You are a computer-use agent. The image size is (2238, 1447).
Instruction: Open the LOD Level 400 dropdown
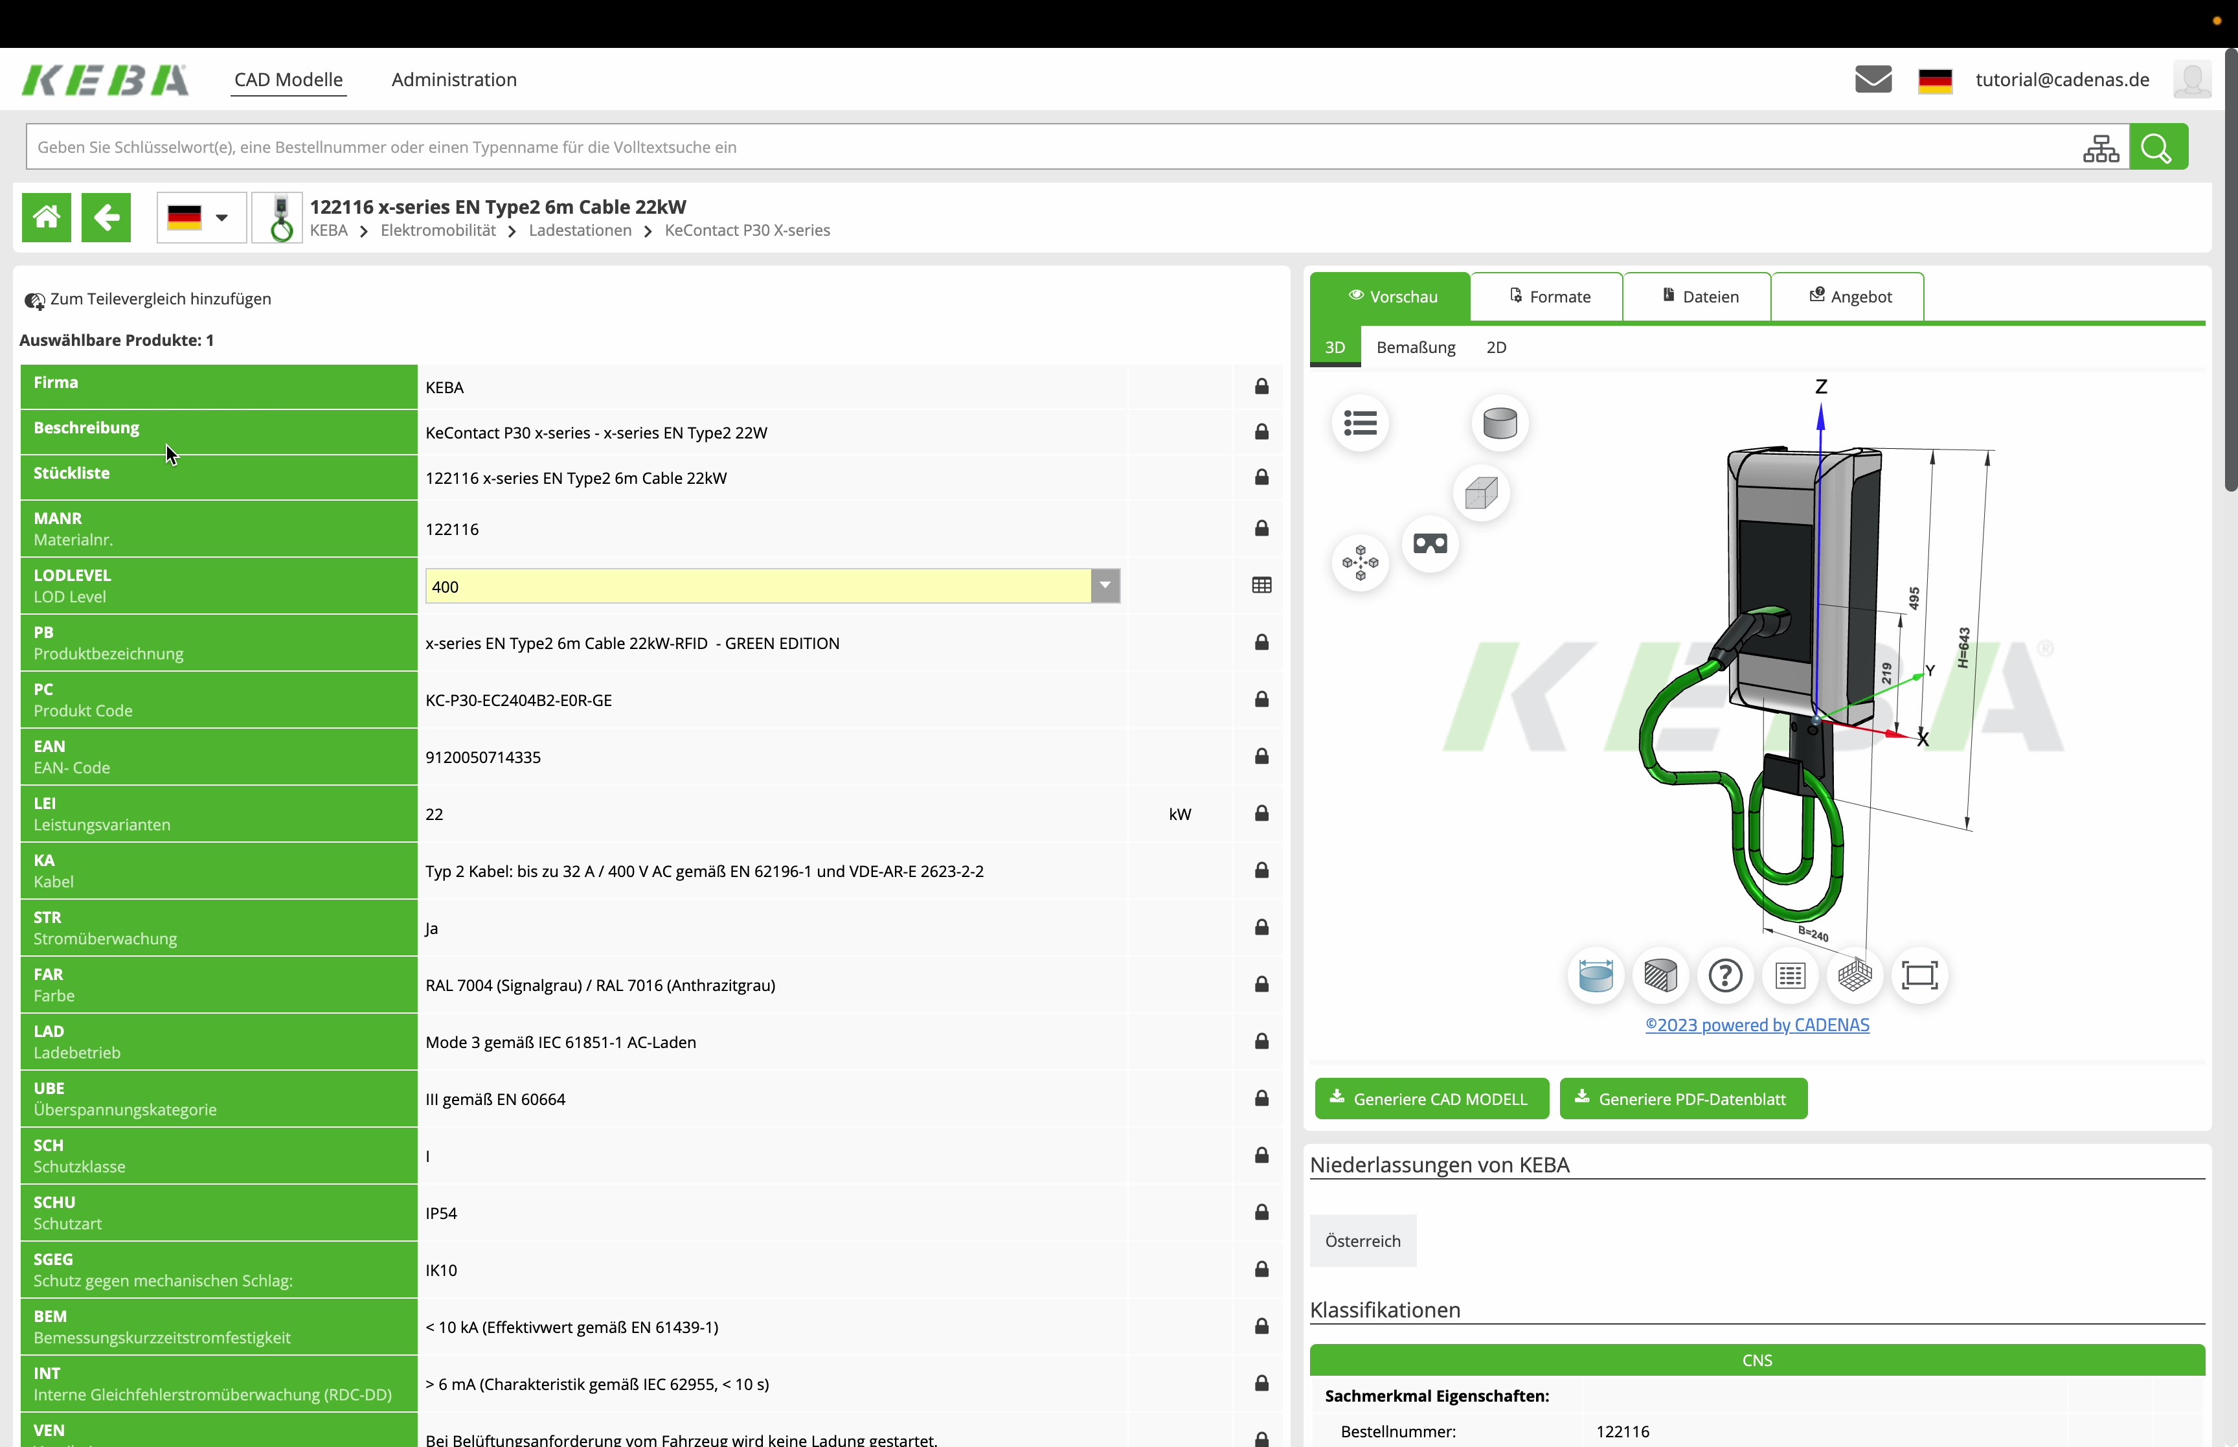1105,586
